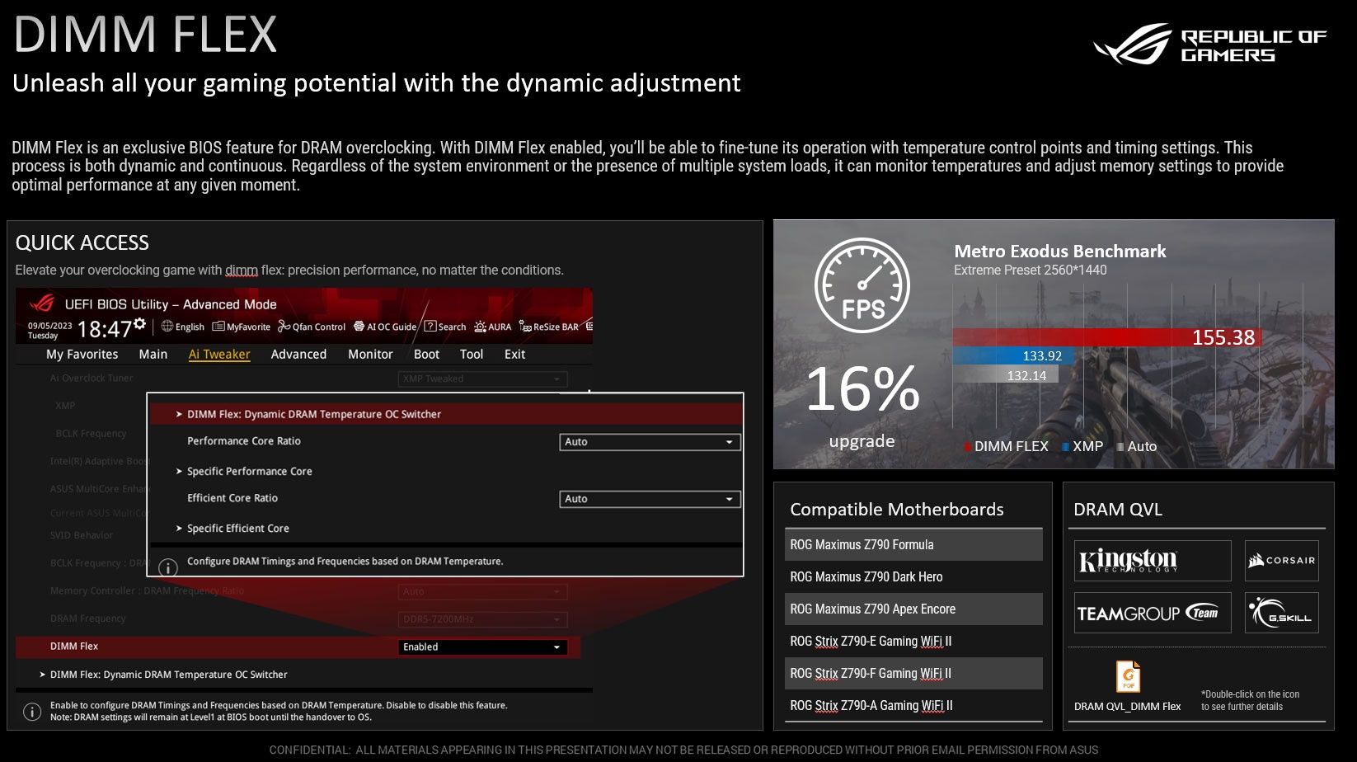Viewport: 1357px width, 762px height.
Task: Expand DIMM Flex OC Switcher below the Enabled row
Action: tap(163, 675)
